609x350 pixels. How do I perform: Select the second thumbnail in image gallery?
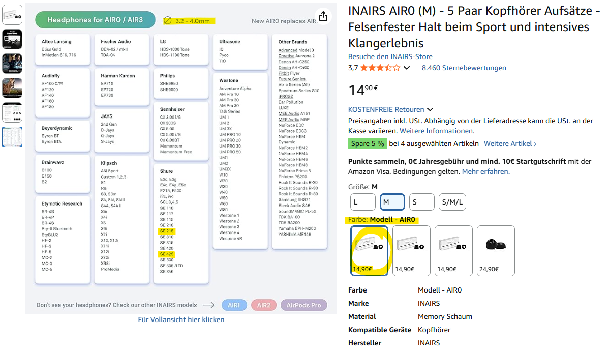coord(12,39)
